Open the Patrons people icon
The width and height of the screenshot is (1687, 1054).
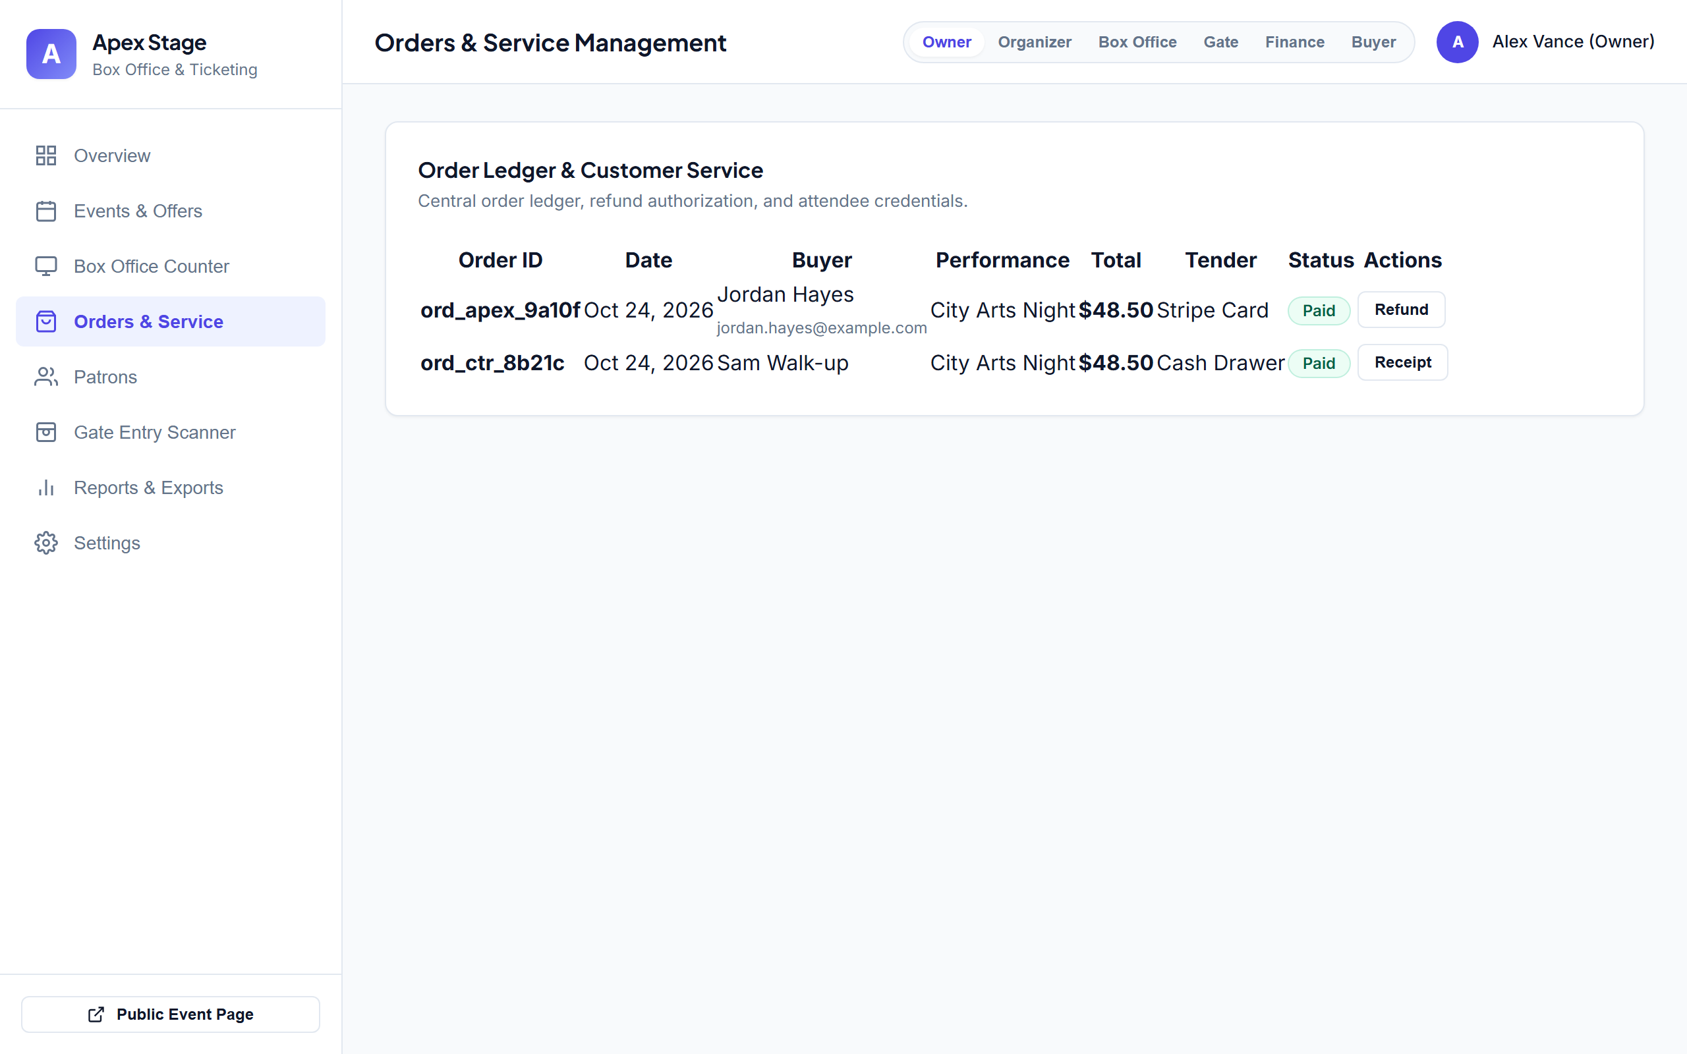(46, 377)
